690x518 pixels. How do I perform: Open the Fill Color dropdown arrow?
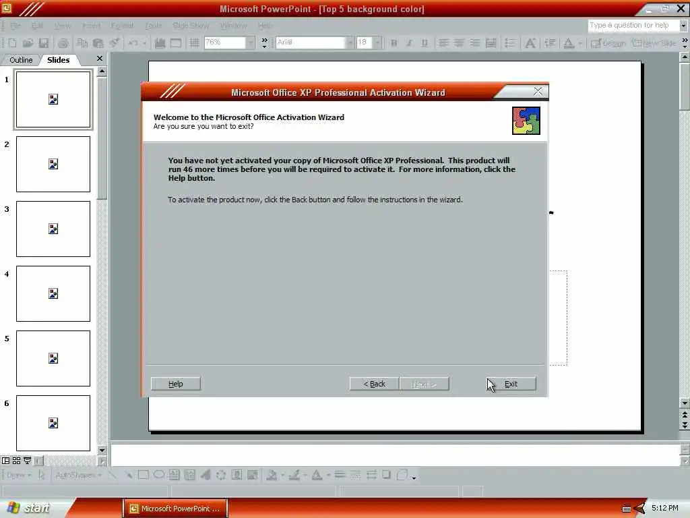[x=282, y=475]
